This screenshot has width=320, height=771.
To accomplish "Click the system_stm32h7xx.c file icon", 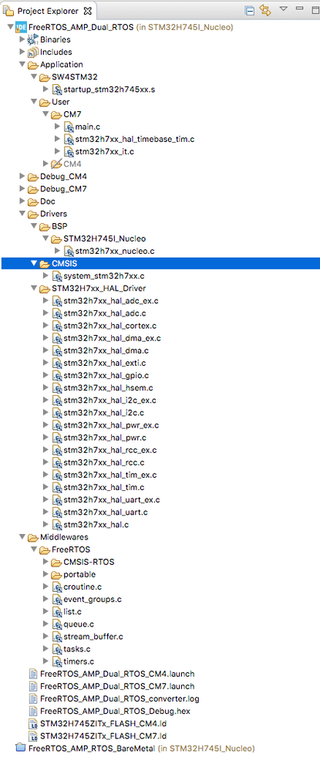I will [x=57, y=276].
